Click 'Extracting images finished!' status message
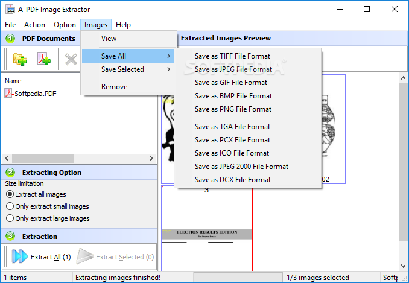This screenshot has width=409, height=283. click(x=118, y=278)
